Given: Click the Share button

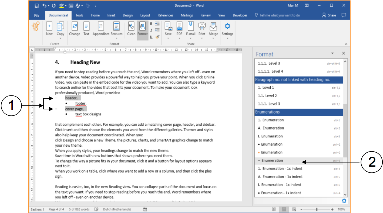Looking at the screenshot, I should pos(329,15).
